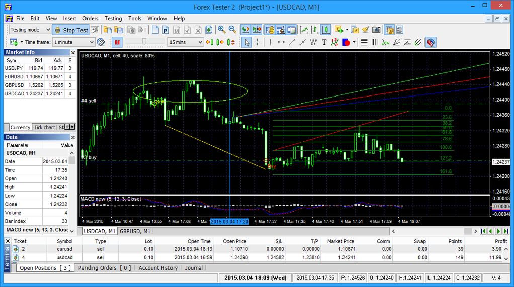Expand the new chart arrow menu
Screen dimensions: 514x287
pyautogui.click(x=22, y=42)
